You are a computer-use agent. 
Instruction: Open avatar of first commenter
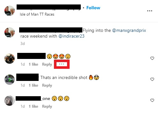[10, 59]
